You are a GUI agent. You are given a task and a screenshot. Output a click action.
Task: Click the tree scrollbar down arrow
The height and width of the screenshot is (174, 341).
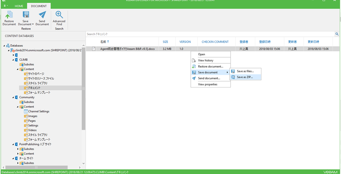84,163
